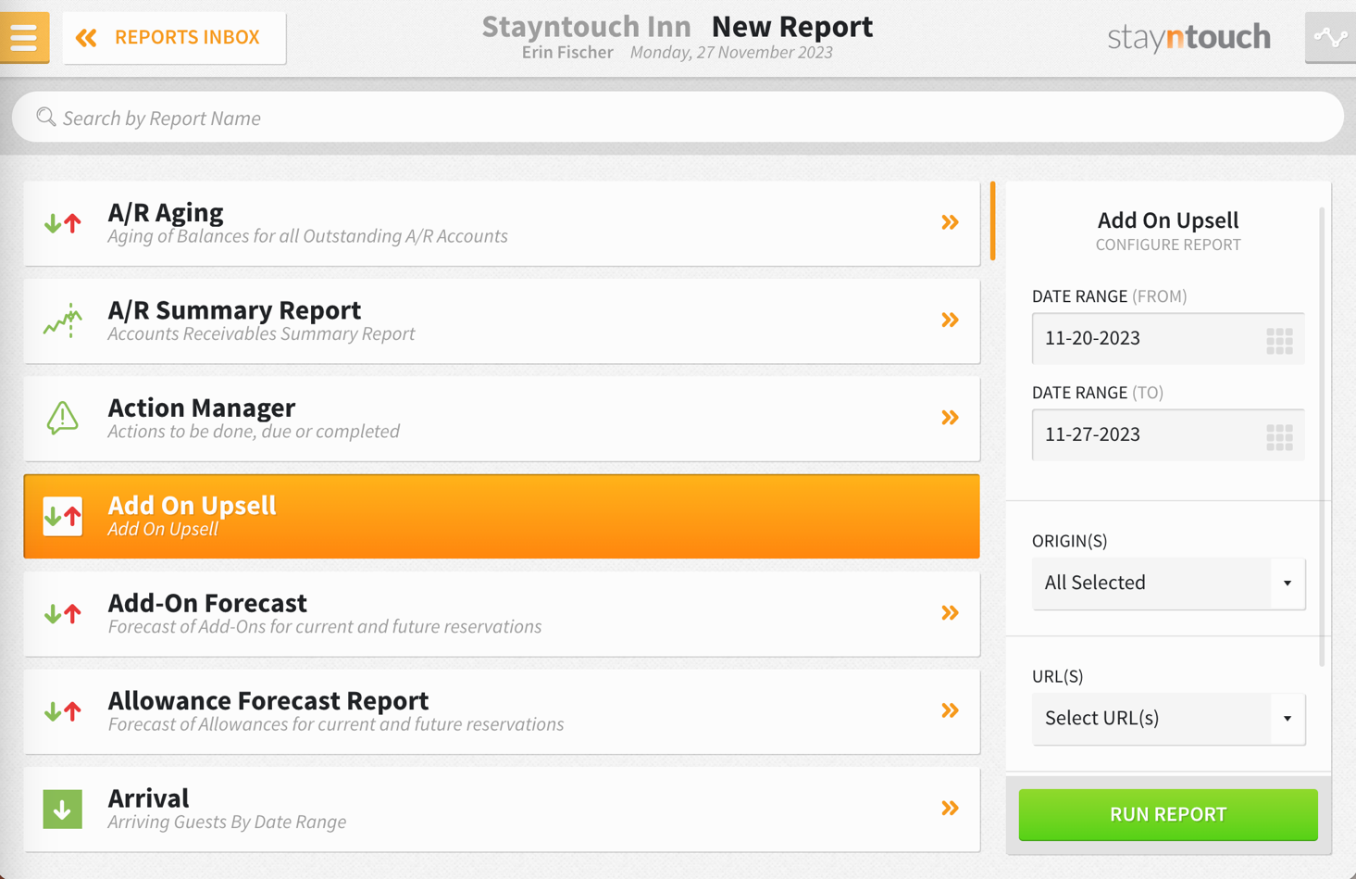Go back to Reports Inbox

point(174,38)
